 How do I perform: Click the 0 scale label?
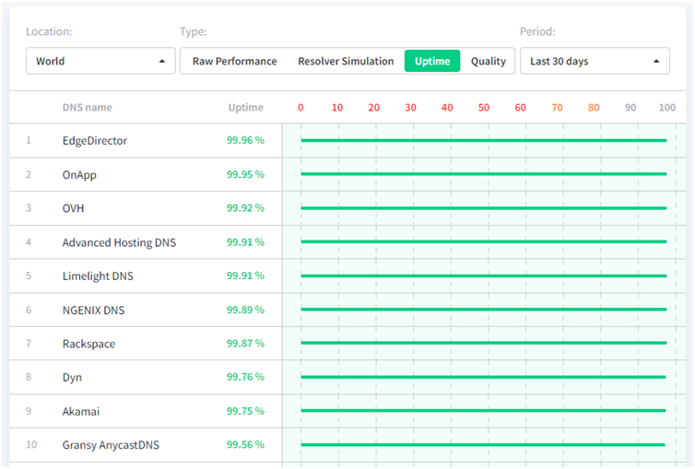[300, 108]
